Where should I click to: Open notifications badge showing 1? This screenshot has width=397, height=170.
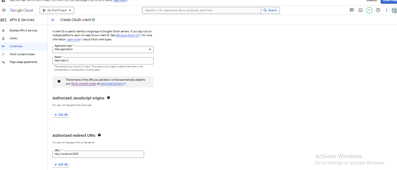[369, 10]
